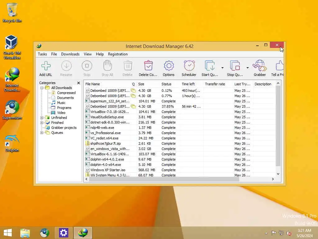Click the Tell a Friend thumbs-up icon
This screenshot has width=318, height=239.
click(x=279, y=66)
